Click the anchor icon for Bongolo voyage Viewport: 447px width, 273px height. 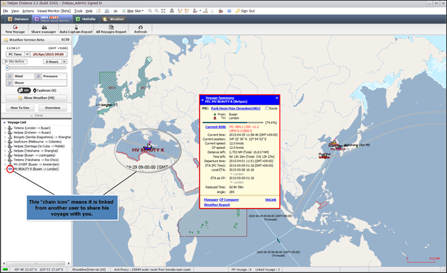(x=10, y=137)
